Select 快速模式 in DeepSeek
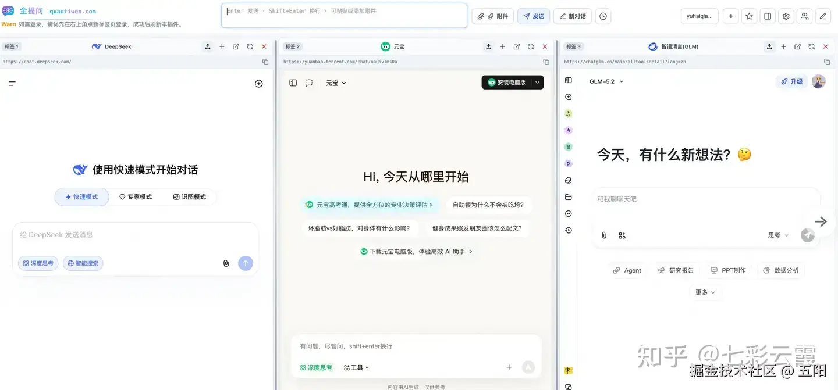 pos(82,197)
